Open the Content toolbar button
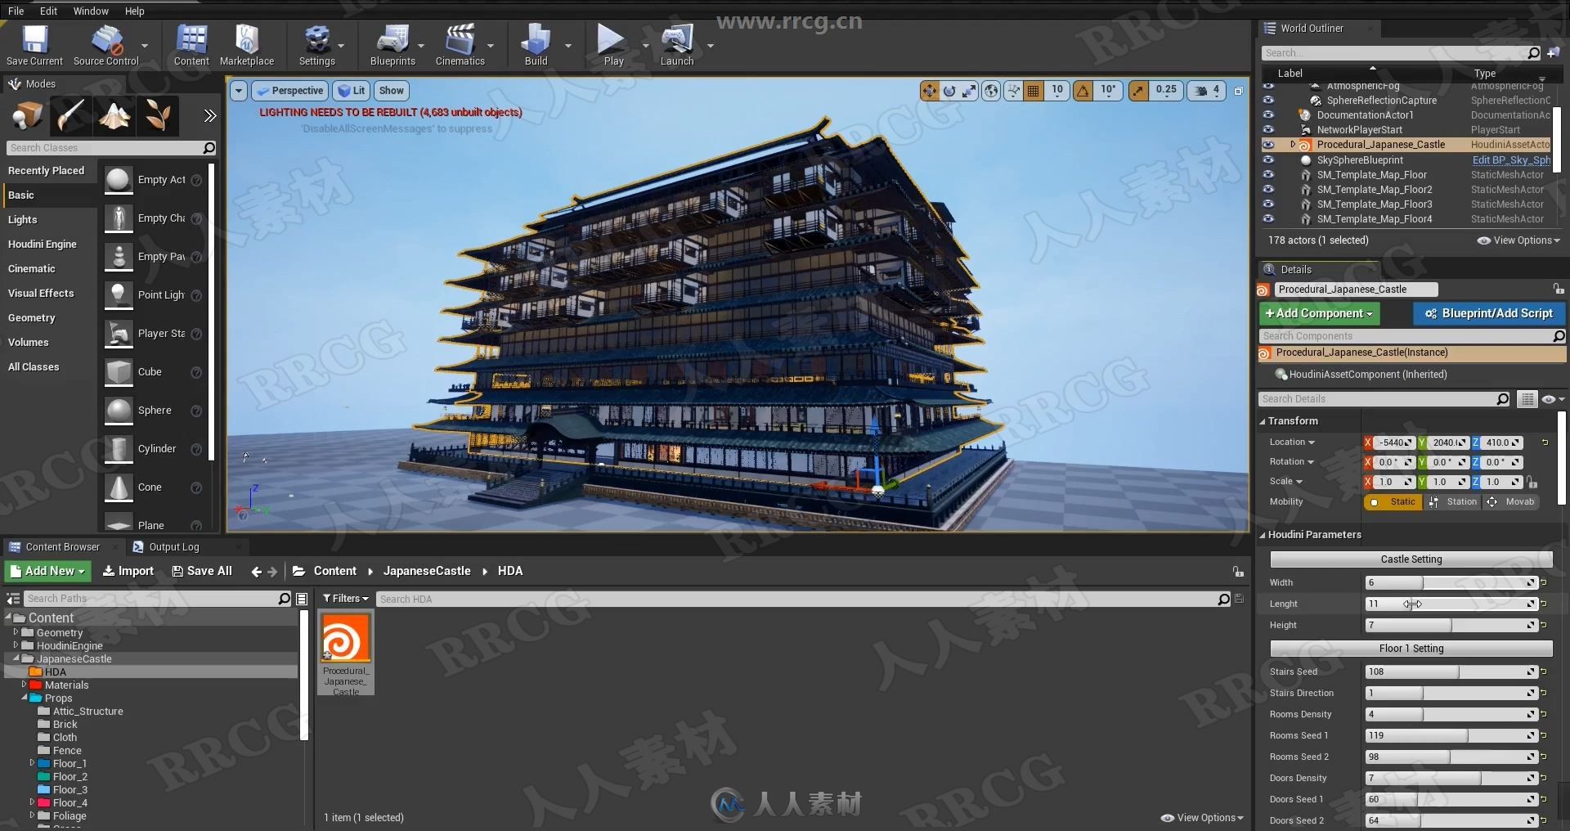 pos(191,45)
